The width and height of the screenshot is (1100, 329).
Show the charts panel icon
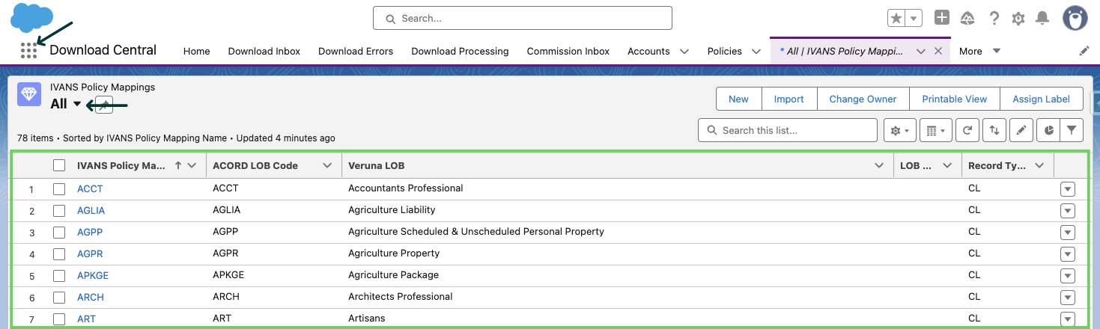[x=1048, y=130]
